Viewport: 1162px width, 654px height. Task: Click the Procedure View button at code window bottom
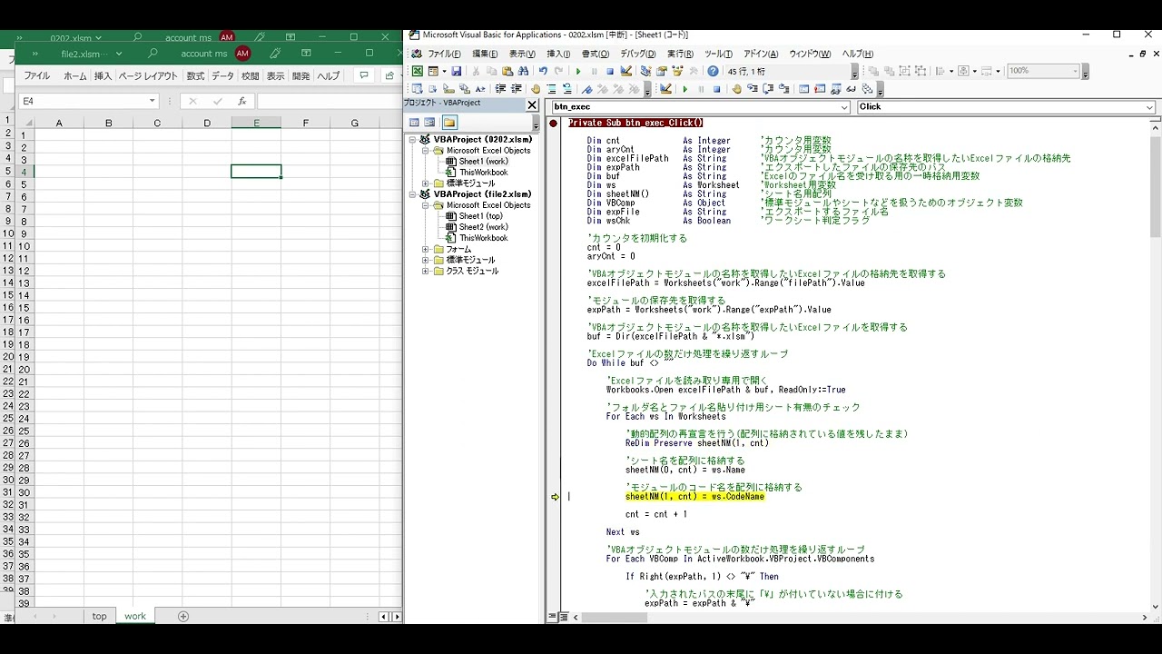tap(552, 618)
